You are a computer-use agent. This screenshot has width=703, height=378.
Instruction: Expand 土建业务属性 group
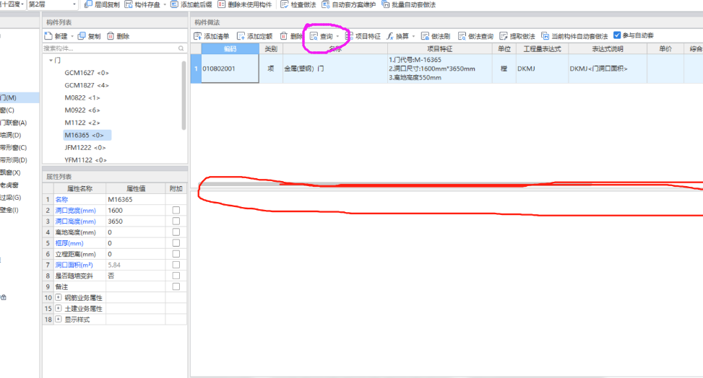coord(59,308)
